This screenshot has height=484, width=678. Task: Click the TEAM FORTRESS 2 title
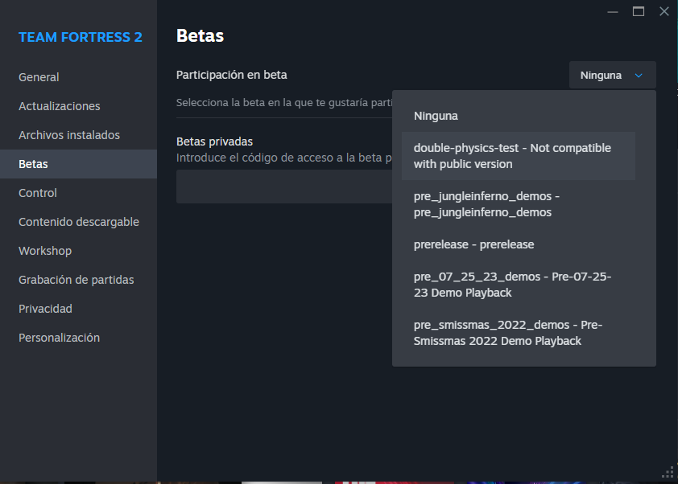[x=79, y=37]
